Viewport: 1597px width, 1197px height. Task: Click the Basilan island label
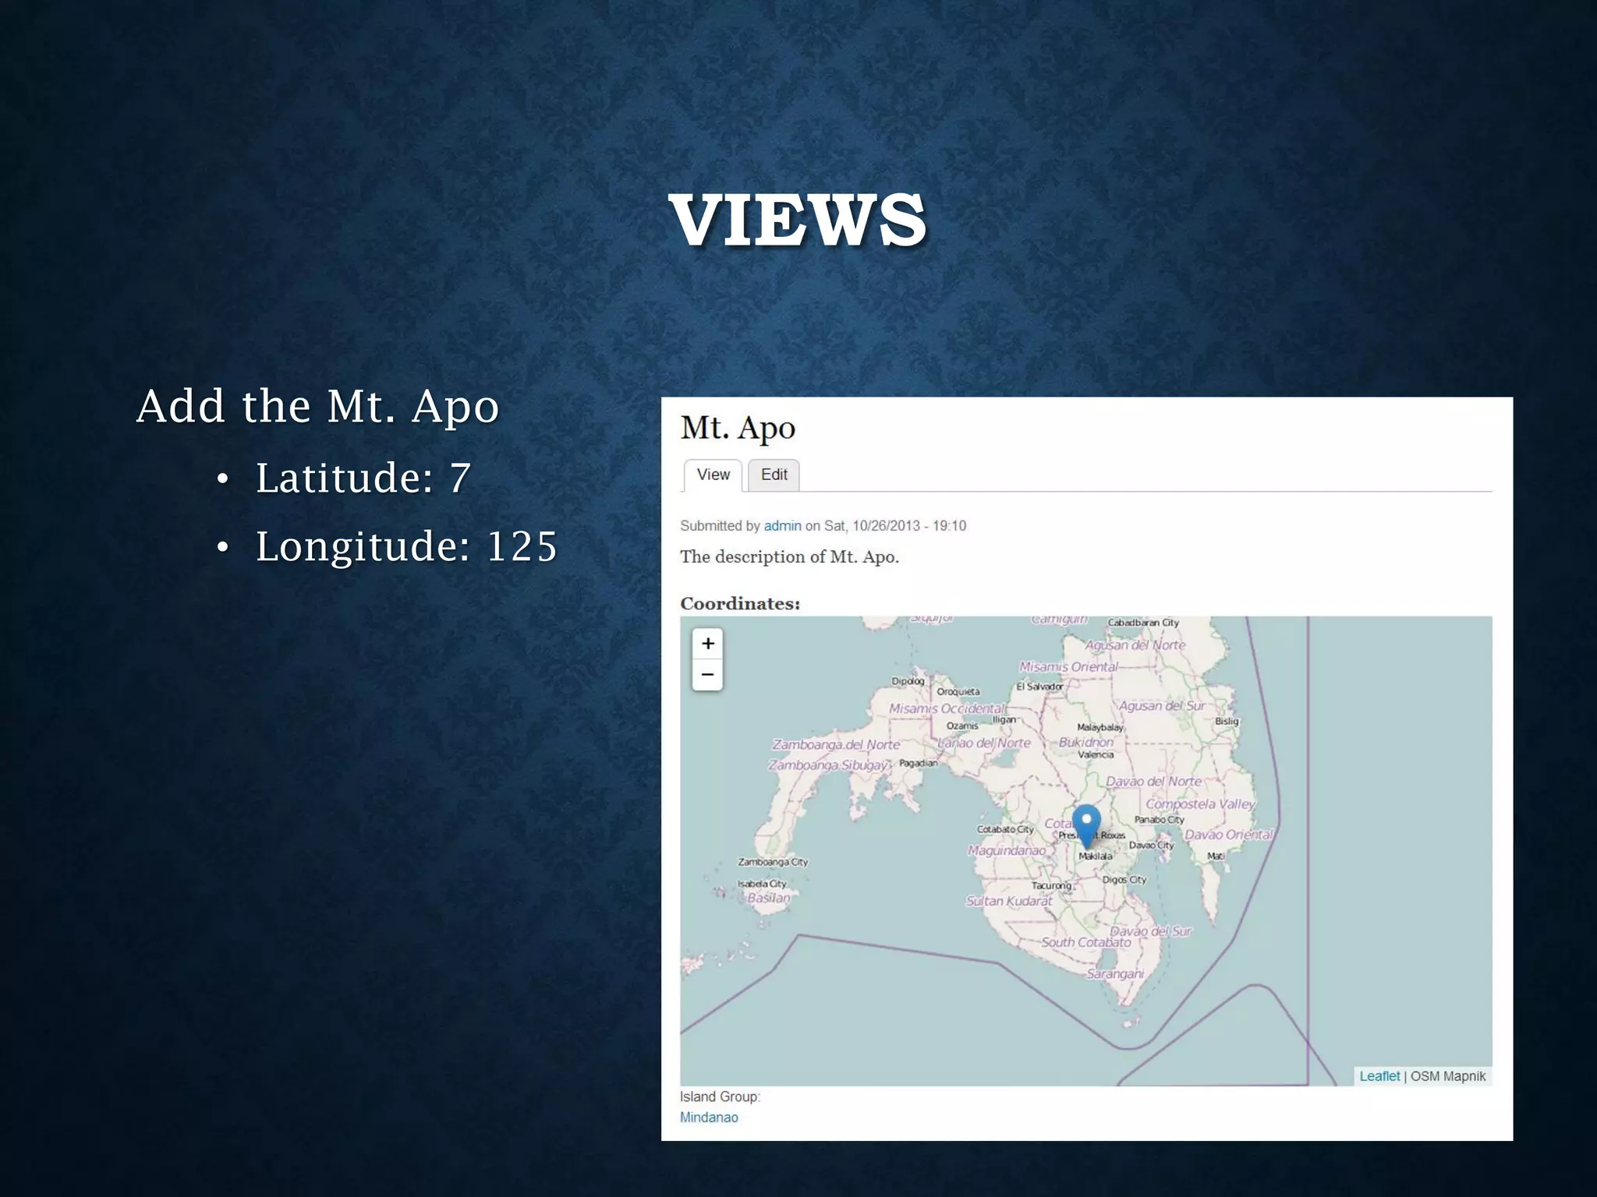(768, 898)
